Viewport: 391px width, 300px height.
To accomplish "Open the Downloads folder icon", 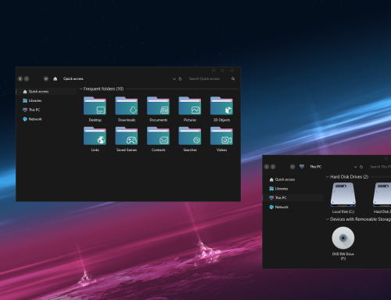I will pos(127,106).
